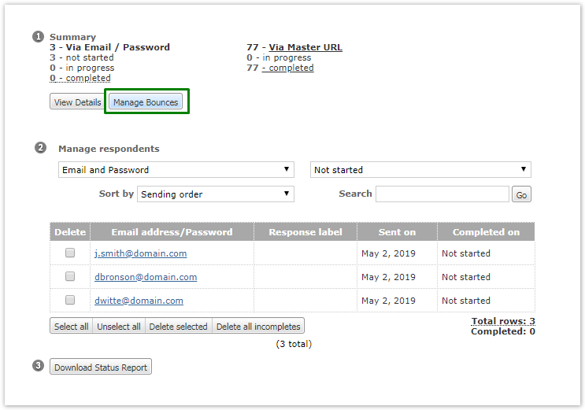The width and height of the screenshot is (585, 410).
Task: Click the Manage Bounces button
Action: 146,102
